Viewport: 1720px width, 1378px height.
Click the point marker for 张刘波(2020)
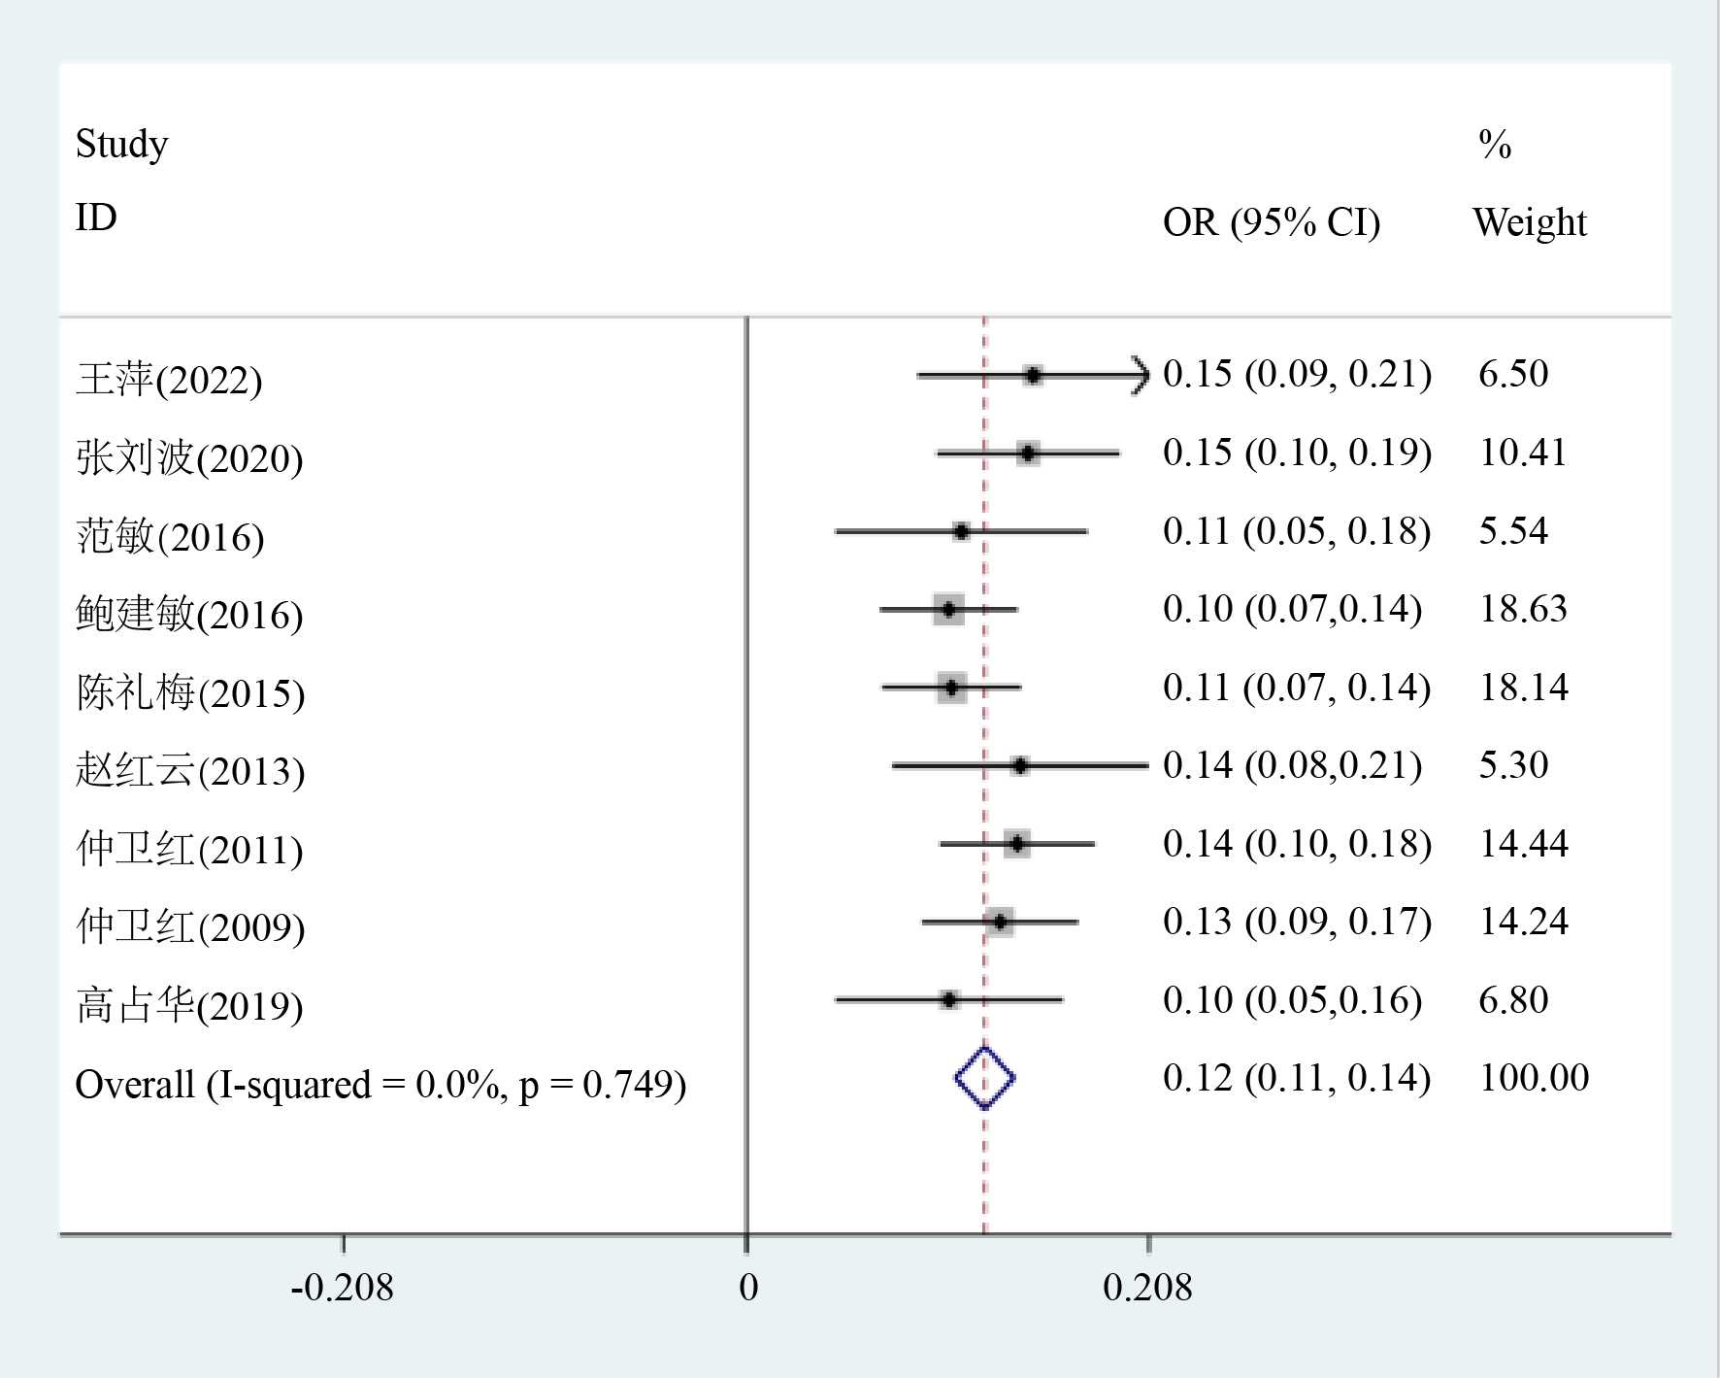pos(1028,453)
